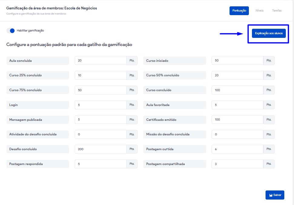Click the Curso 25% concluído points field

tap(101, 75)
